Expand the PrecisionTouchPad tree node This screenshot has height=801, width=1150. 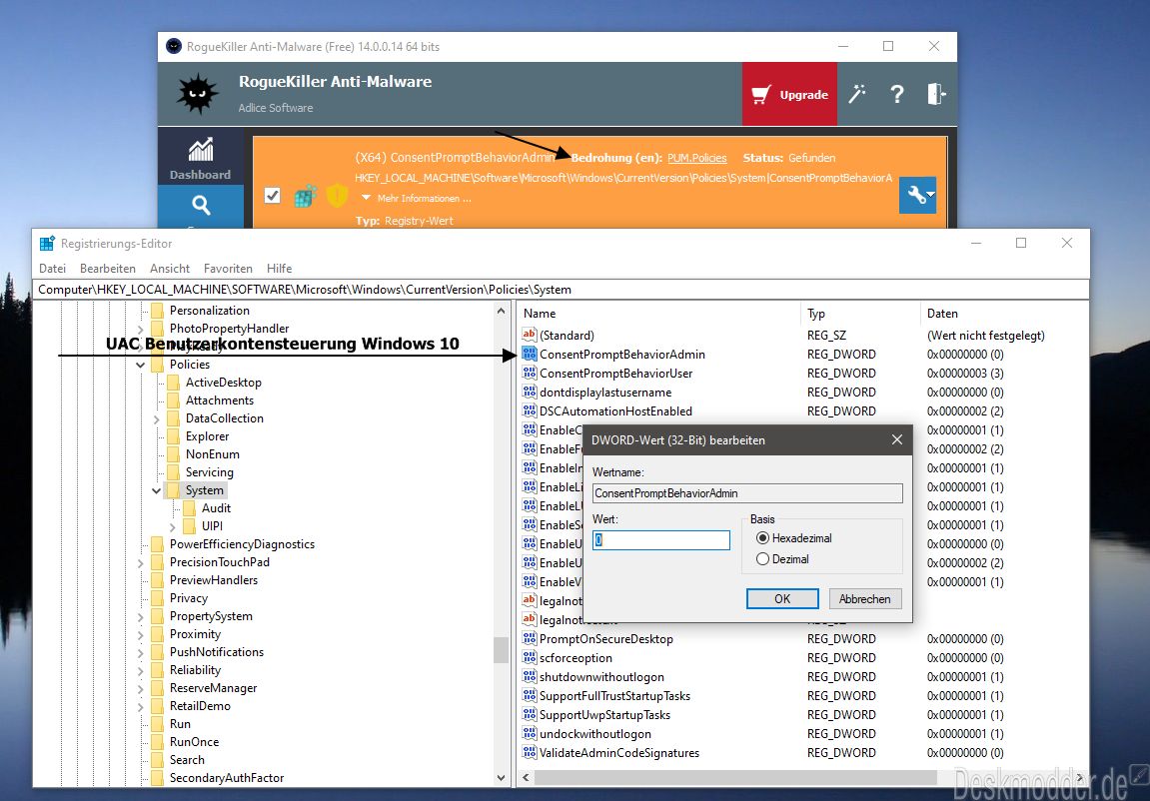coord(140,563)
